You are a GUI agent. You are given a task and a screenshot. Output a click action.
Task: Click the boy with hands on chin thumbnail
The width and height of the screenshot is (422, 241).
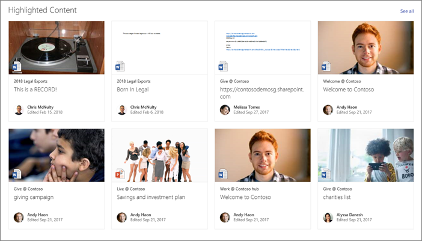[57, 155]
